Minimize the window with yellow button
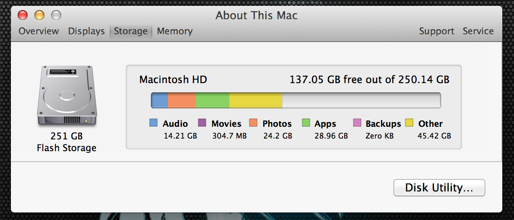The width and height of the screenshot is (514, 220). 39,16
